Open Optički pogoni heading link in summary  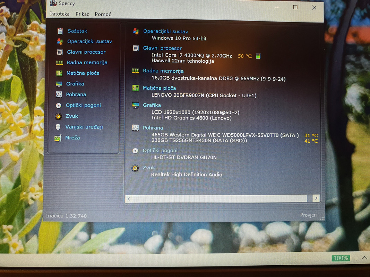(x=160, y=151)
